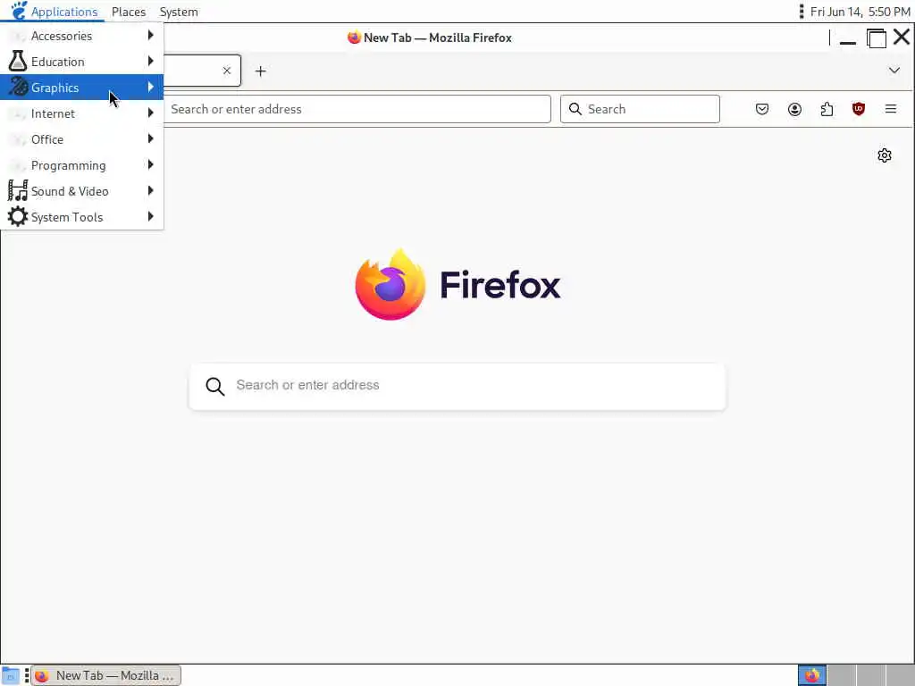Click the GNOME foot icon in the top panel

pyautogui.click(x=19, y=11)
